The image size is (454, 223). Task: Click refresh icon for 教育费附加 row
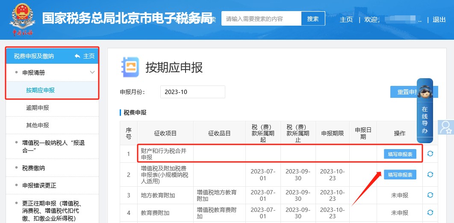430,212
